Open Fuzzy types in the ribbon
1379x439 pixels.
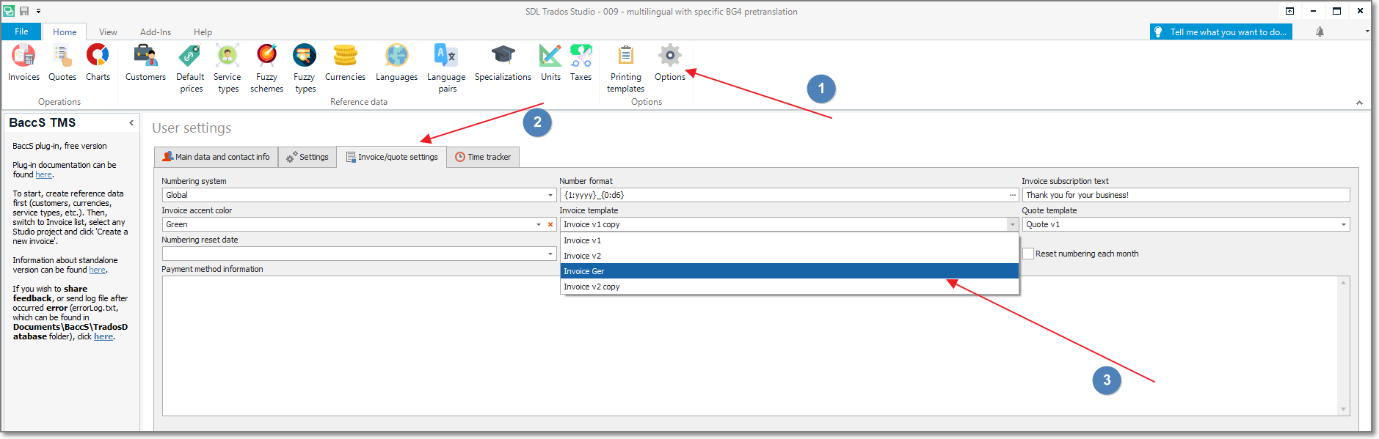tap(305, 69)
